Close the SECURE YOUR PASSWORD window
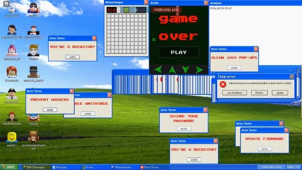The height and width of the screenshot is (170, 302). click(206, 110)
